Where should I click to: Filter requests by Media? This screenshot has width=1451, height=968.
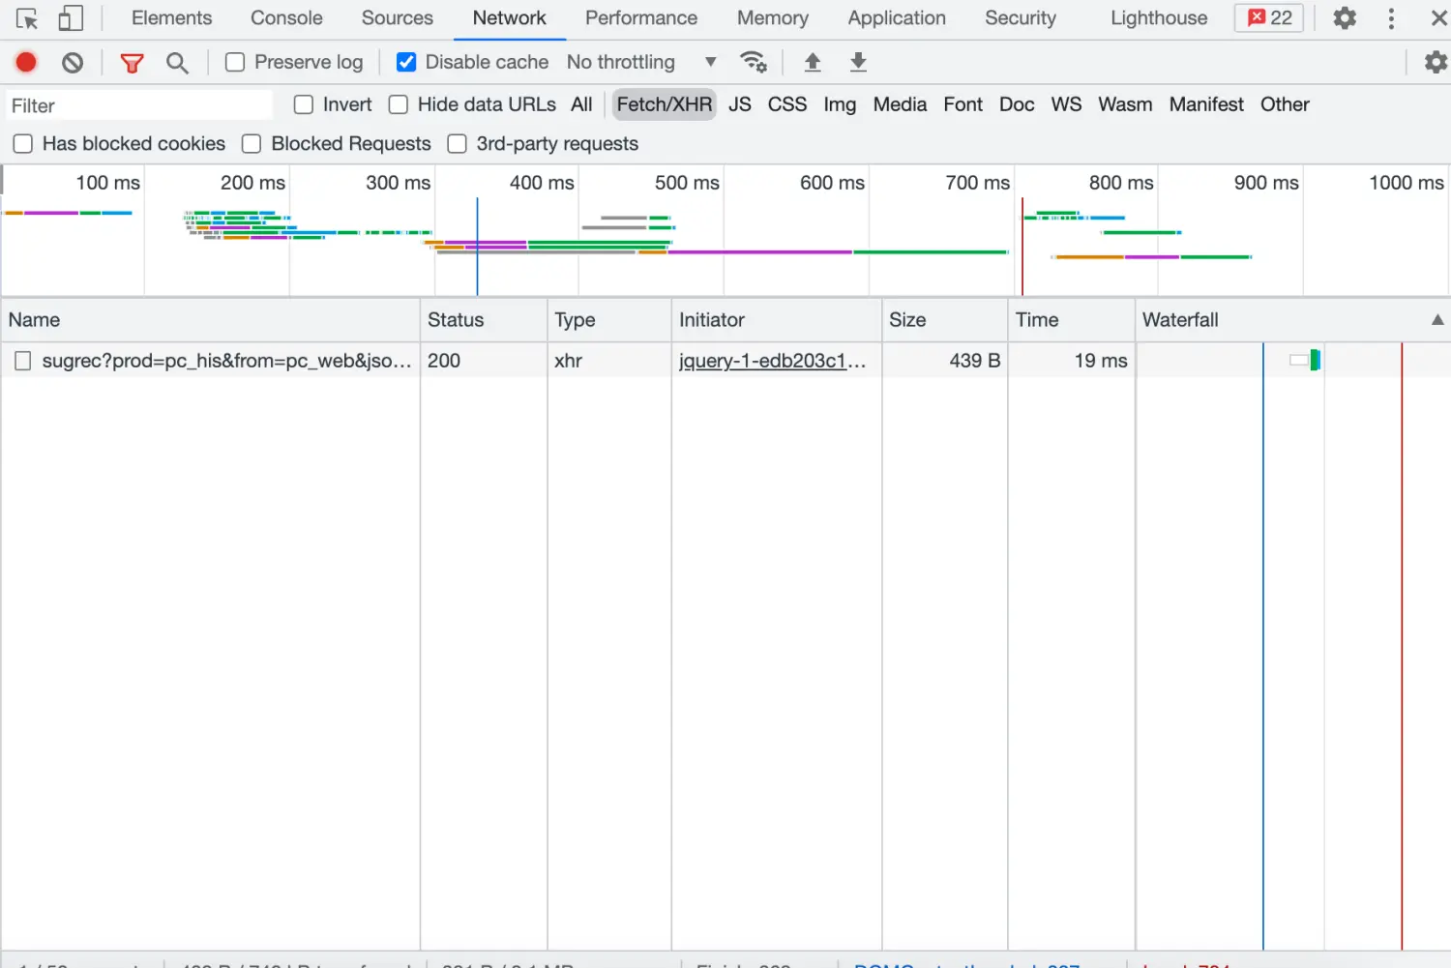click(x=900, y=104)
